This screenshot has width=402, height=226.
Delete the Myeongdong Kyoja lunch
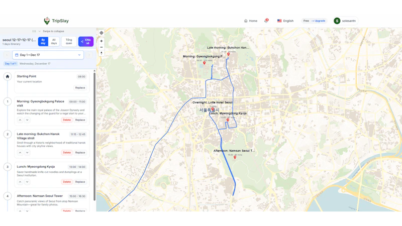coord(67,182)
